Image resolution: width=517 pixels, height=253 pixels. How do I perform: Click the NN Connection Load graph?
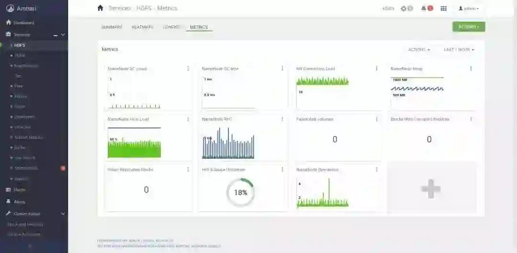323,92
